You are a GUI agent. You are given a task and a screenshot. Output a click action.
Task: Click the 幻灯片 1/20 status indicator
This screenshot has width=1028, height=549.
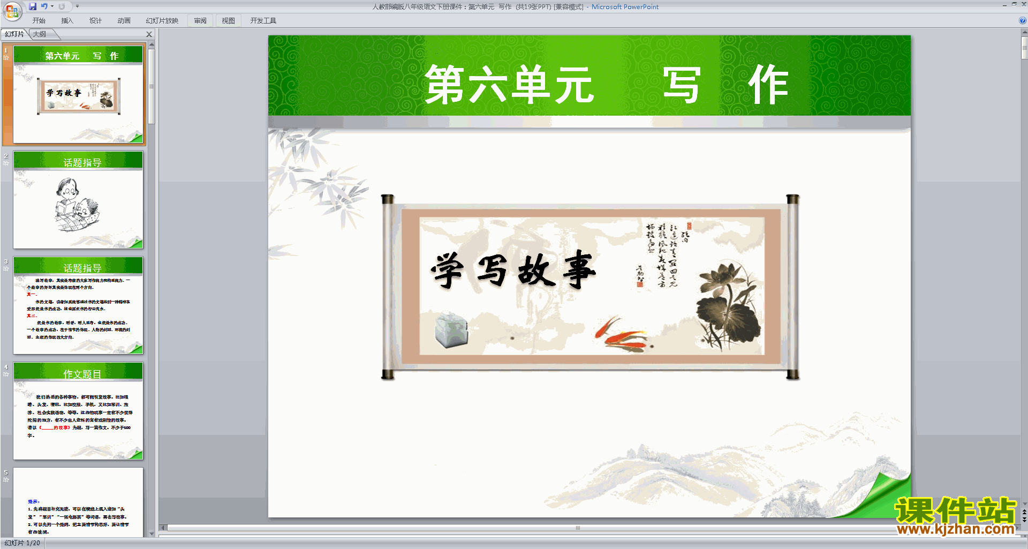pyautogui.click(x=22, y=543)
